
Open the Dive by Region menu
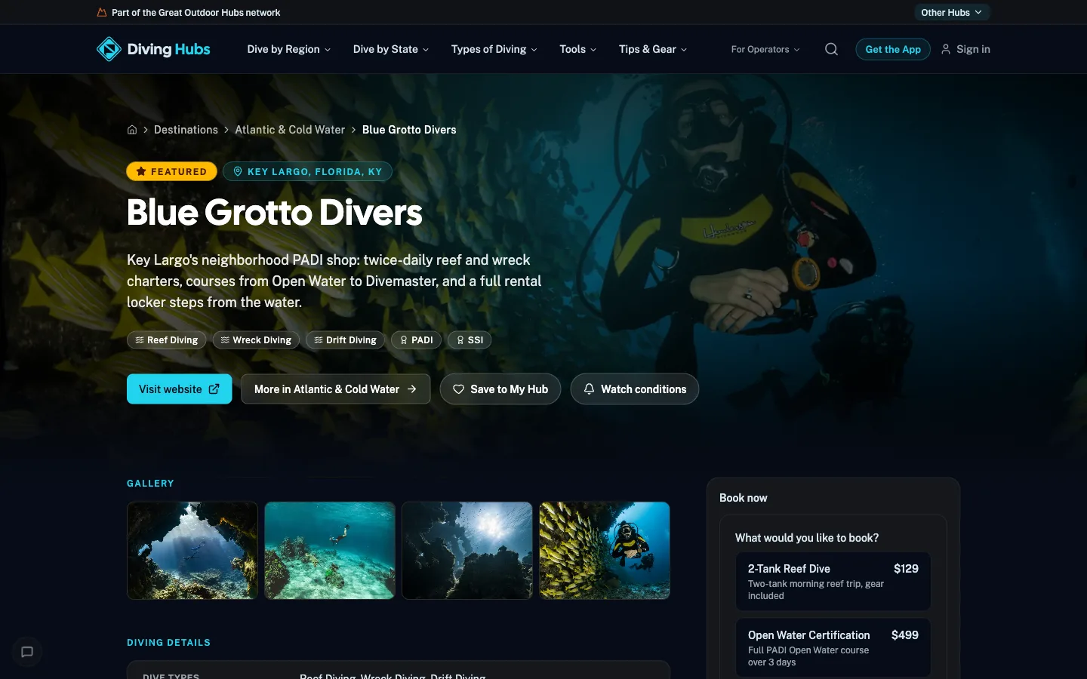click(x=288, y=49)
